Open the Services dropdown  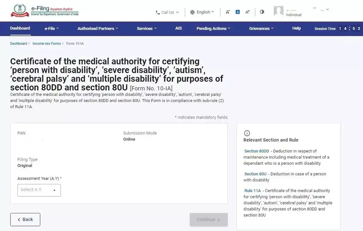click(x=146, y=28)
